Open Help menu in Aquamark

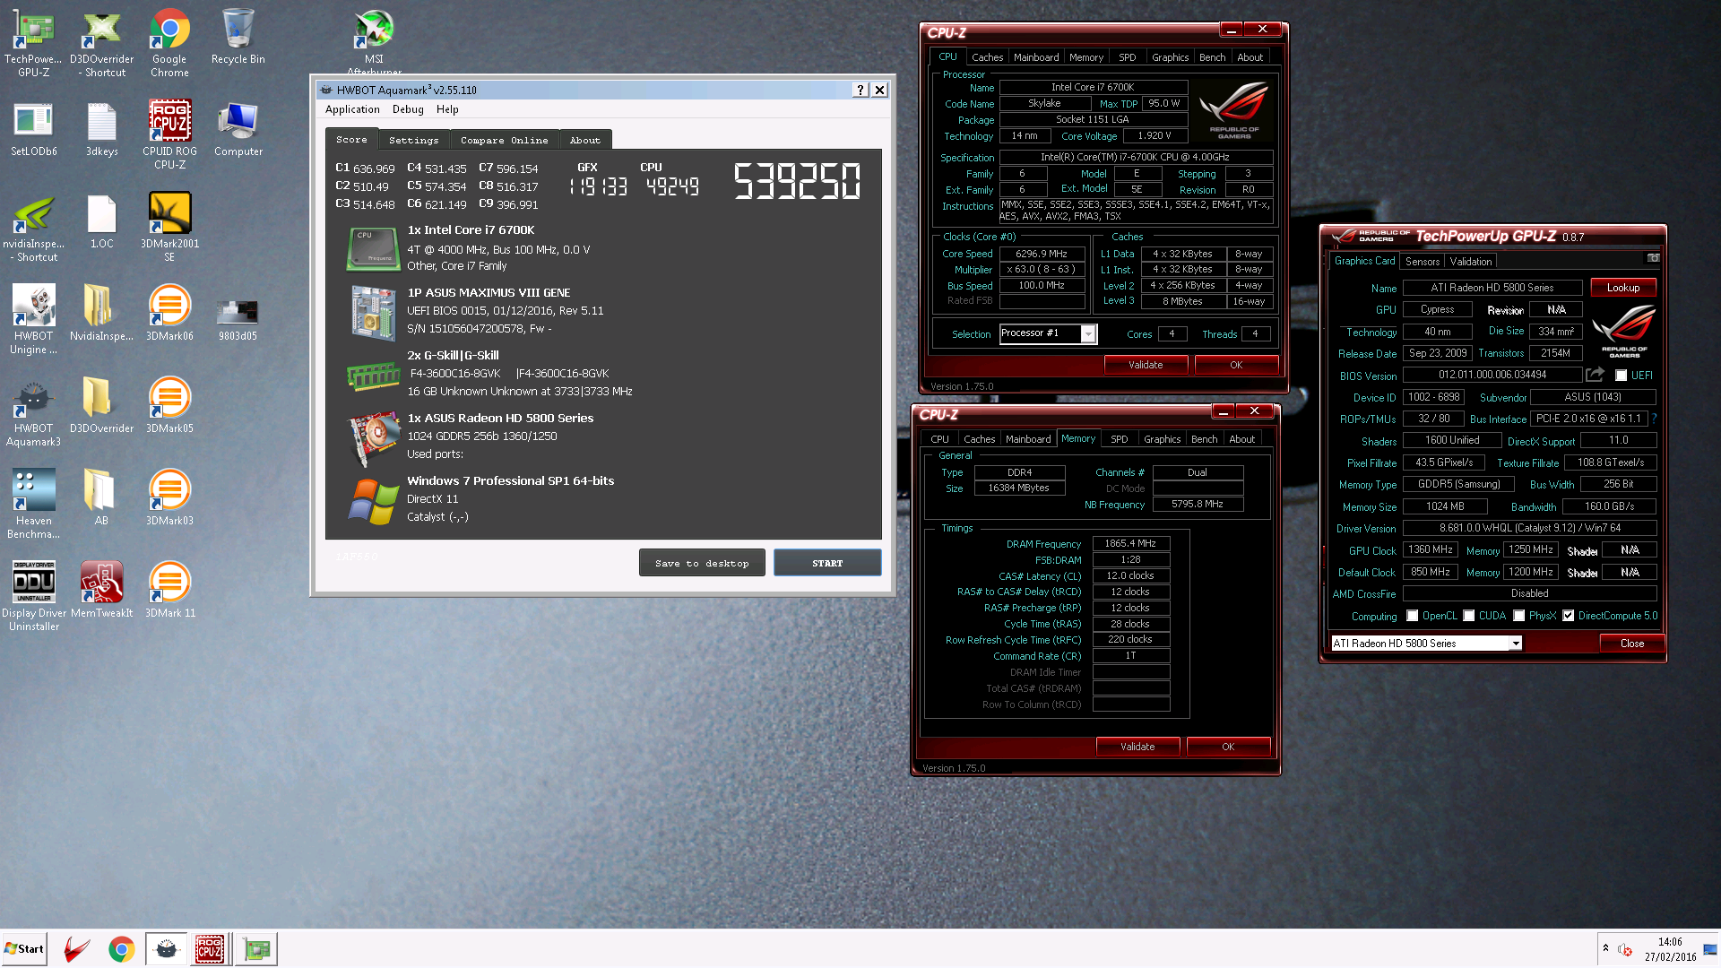[x=447, y=109]
